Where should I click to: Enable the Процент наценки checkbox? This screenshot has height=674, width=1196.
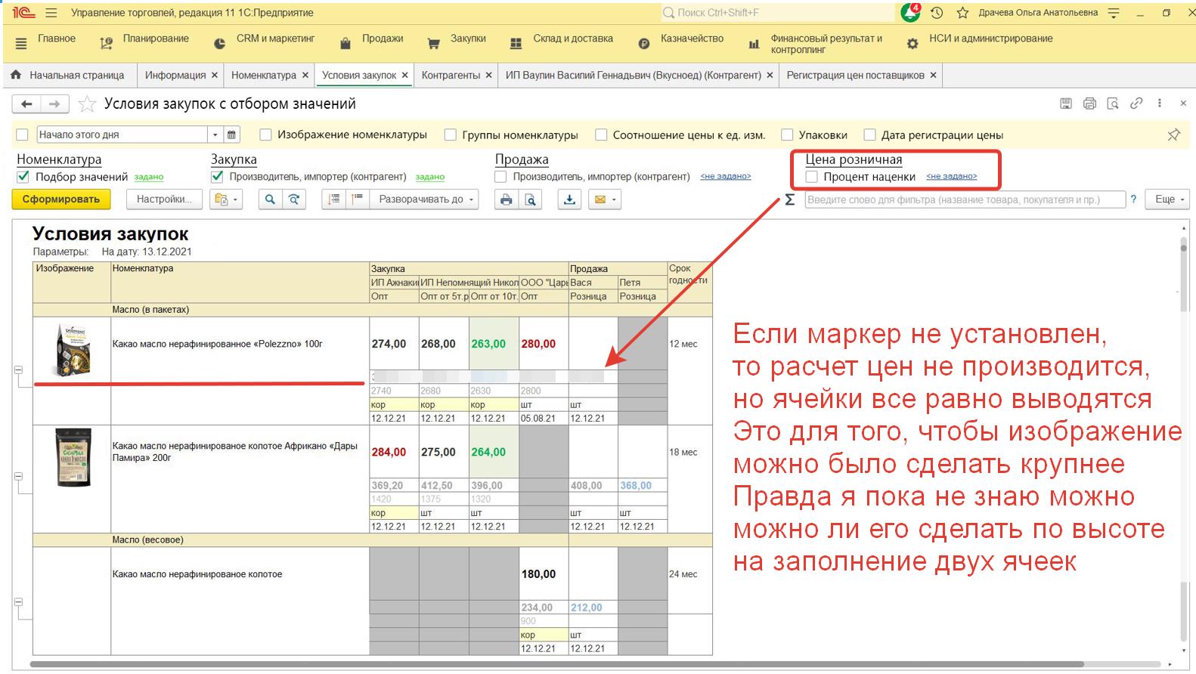(x=812, y=177)
